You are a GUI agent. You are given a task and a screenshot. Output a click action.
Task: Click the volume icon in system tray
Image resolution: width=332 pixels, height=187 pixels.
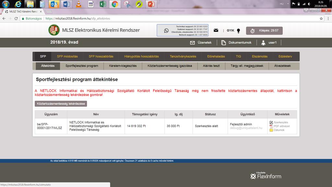(309, 4)
